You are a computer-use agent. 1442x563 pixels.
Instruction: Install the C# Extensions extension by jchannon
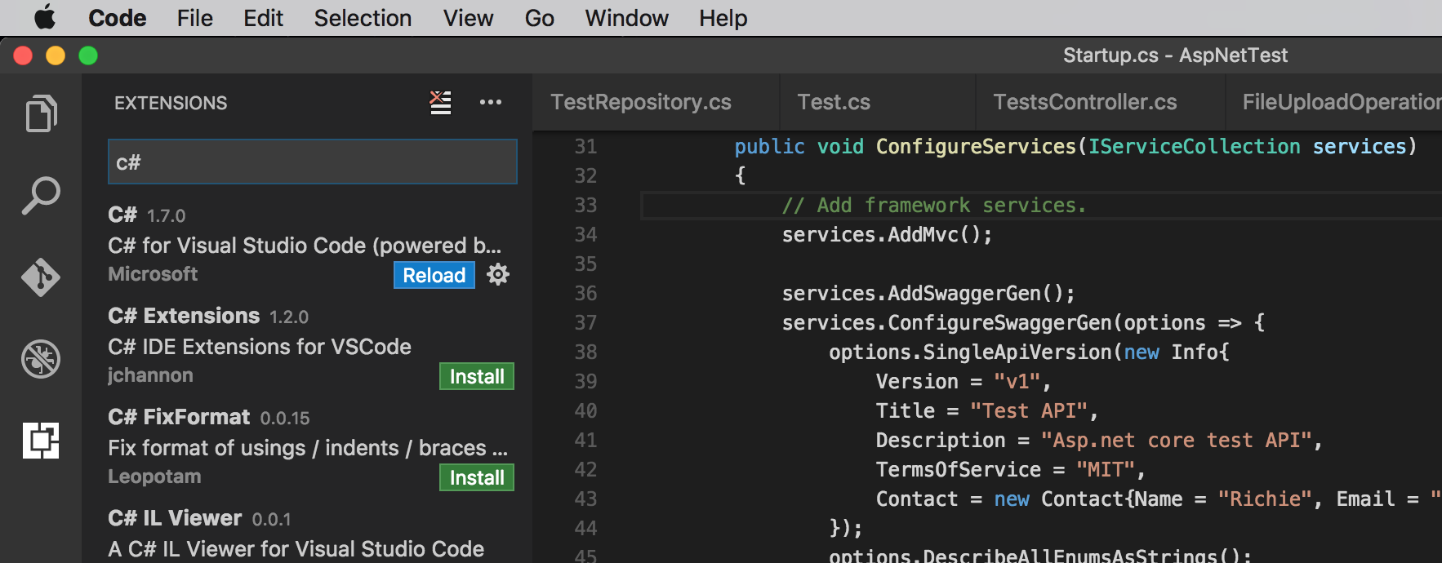coord(477,376)
